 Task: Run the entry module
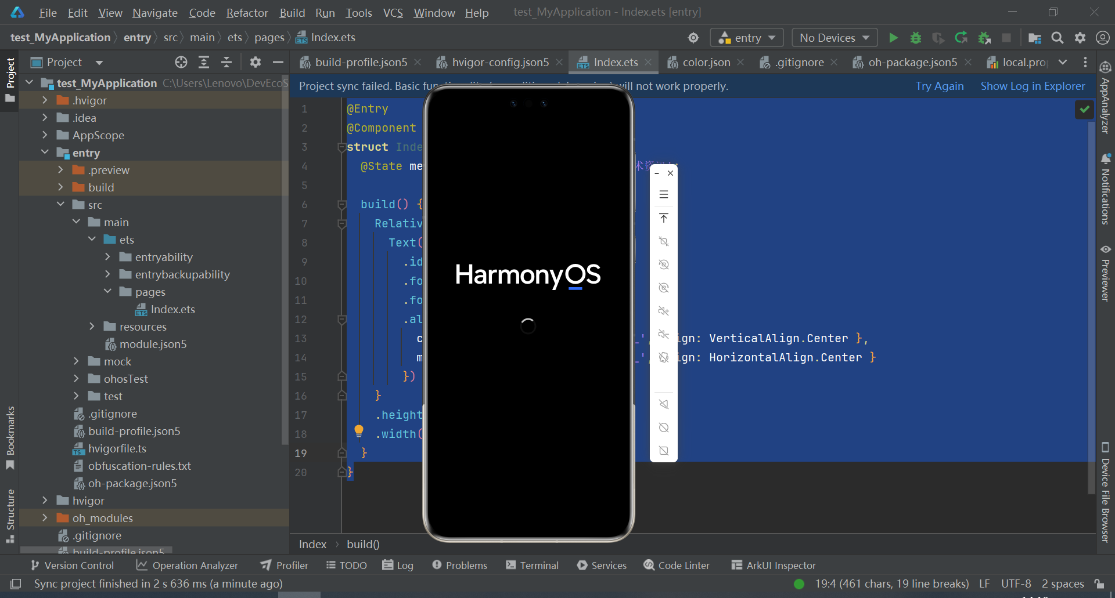(893, 38)
